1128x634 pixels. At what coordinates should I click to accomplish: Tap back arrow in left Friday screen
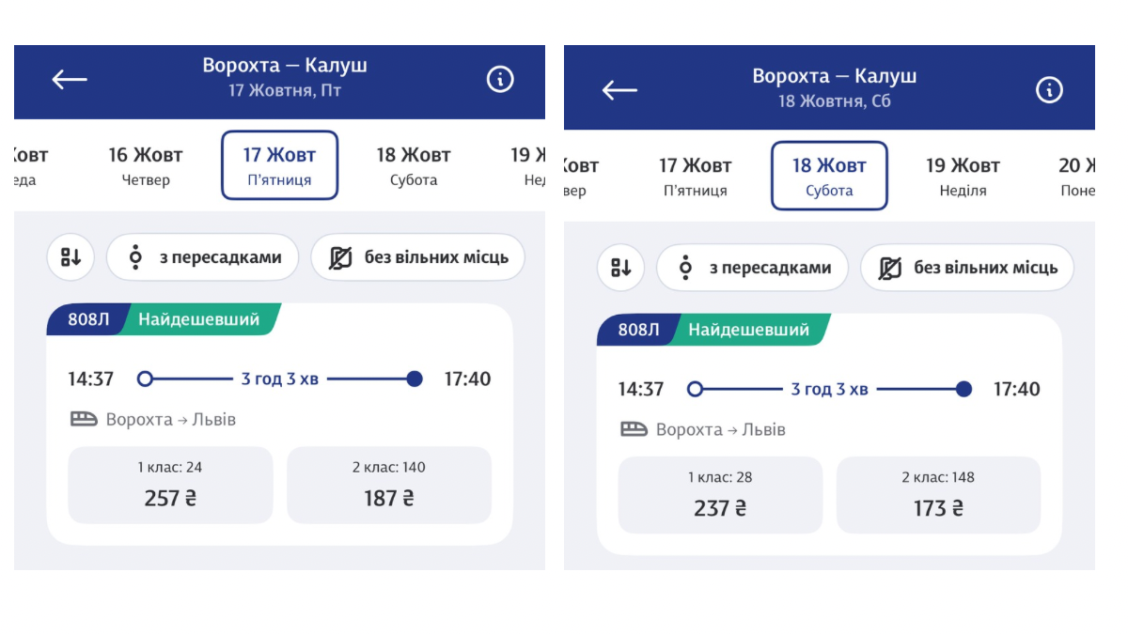[x=70, y=80]
